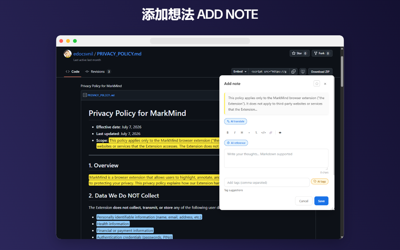Cancel the note dialog
Image resolution: width=400 pixels, height=250 pixels.
304,201
